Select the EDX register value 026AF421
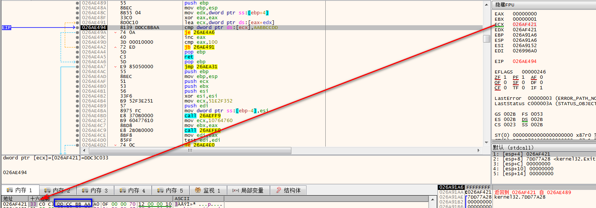 [x=525, y=30]
